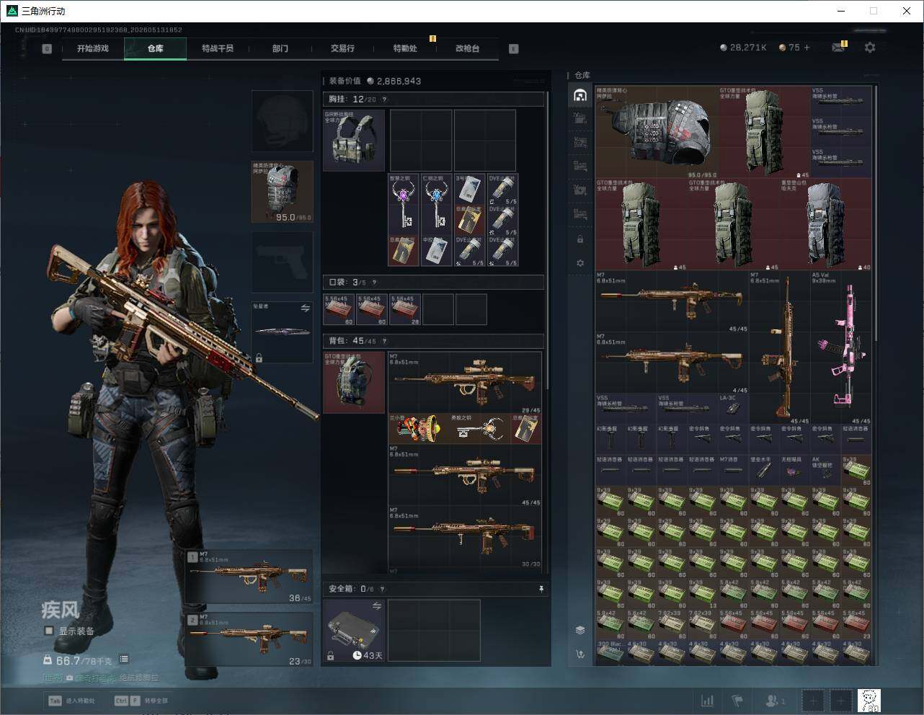Select the backpack M7 rifle showing 45/45
This screenshot has width=924, height=715.
pos(465,476)
